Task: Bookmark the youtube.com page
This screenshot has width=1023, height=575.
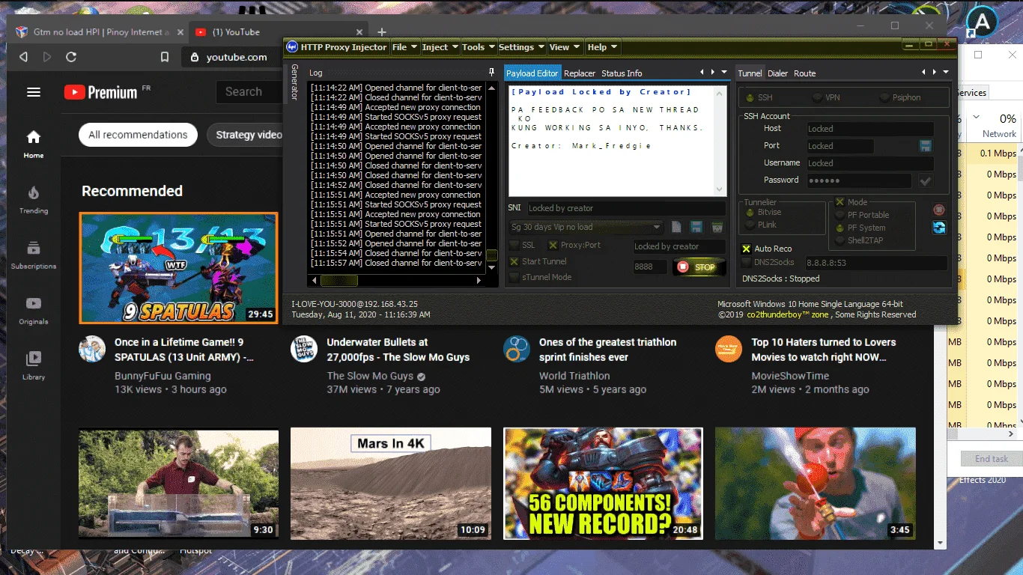Action: (x=165, y=57)
